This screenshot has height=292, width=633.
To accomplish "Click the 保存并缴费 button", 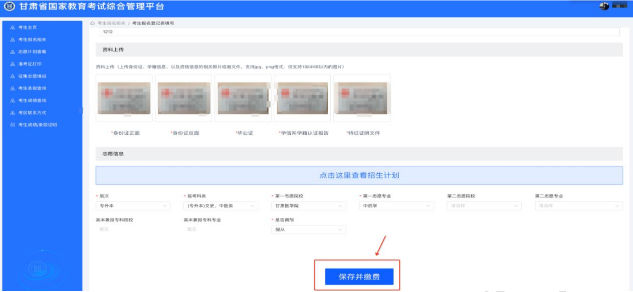I will pyautogui.click(x=359, y=277).
